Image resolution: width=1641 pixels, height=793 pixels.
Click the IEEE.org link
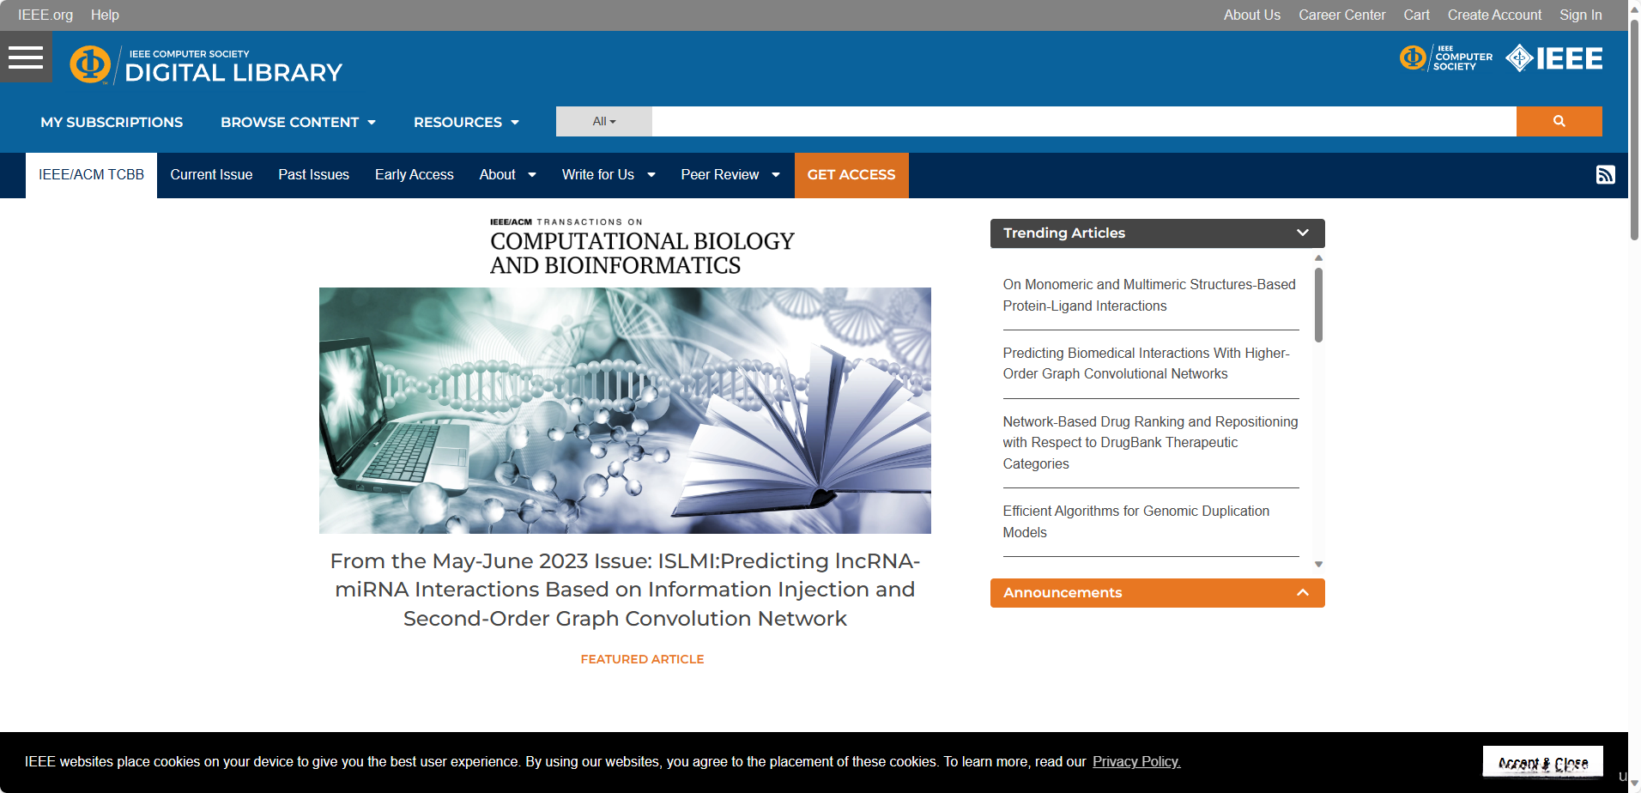click(x=45, y=15)
